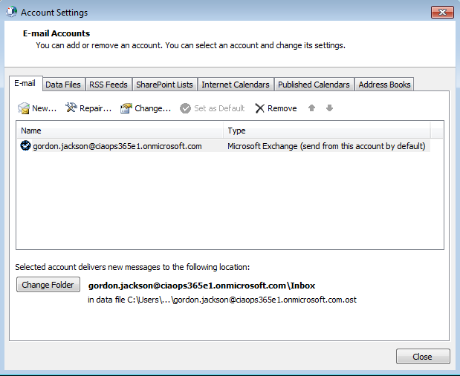
Task: Switch to the SharePoint Lists tab
Action: pyautogui.click(x=164, y=85)
